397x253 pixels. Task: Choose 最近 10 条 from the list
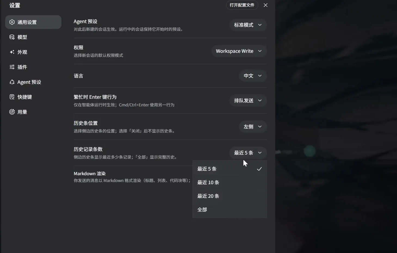click(229, 183)
